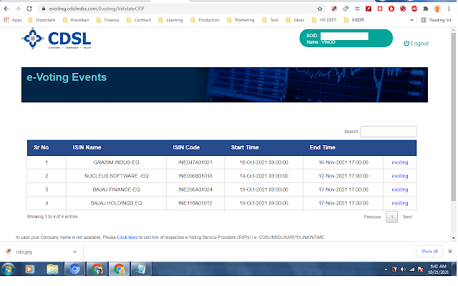Click the Previous pagination button

[372, 217]
